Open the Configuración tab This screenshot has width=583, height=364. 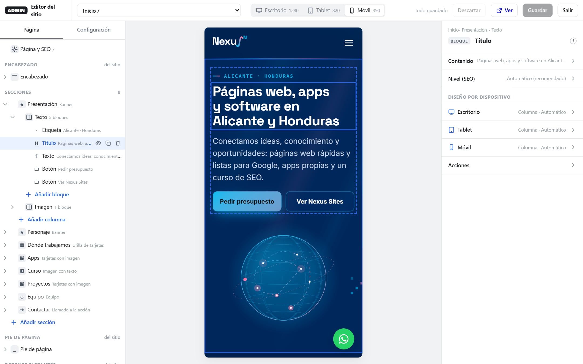tap(94, 30)
